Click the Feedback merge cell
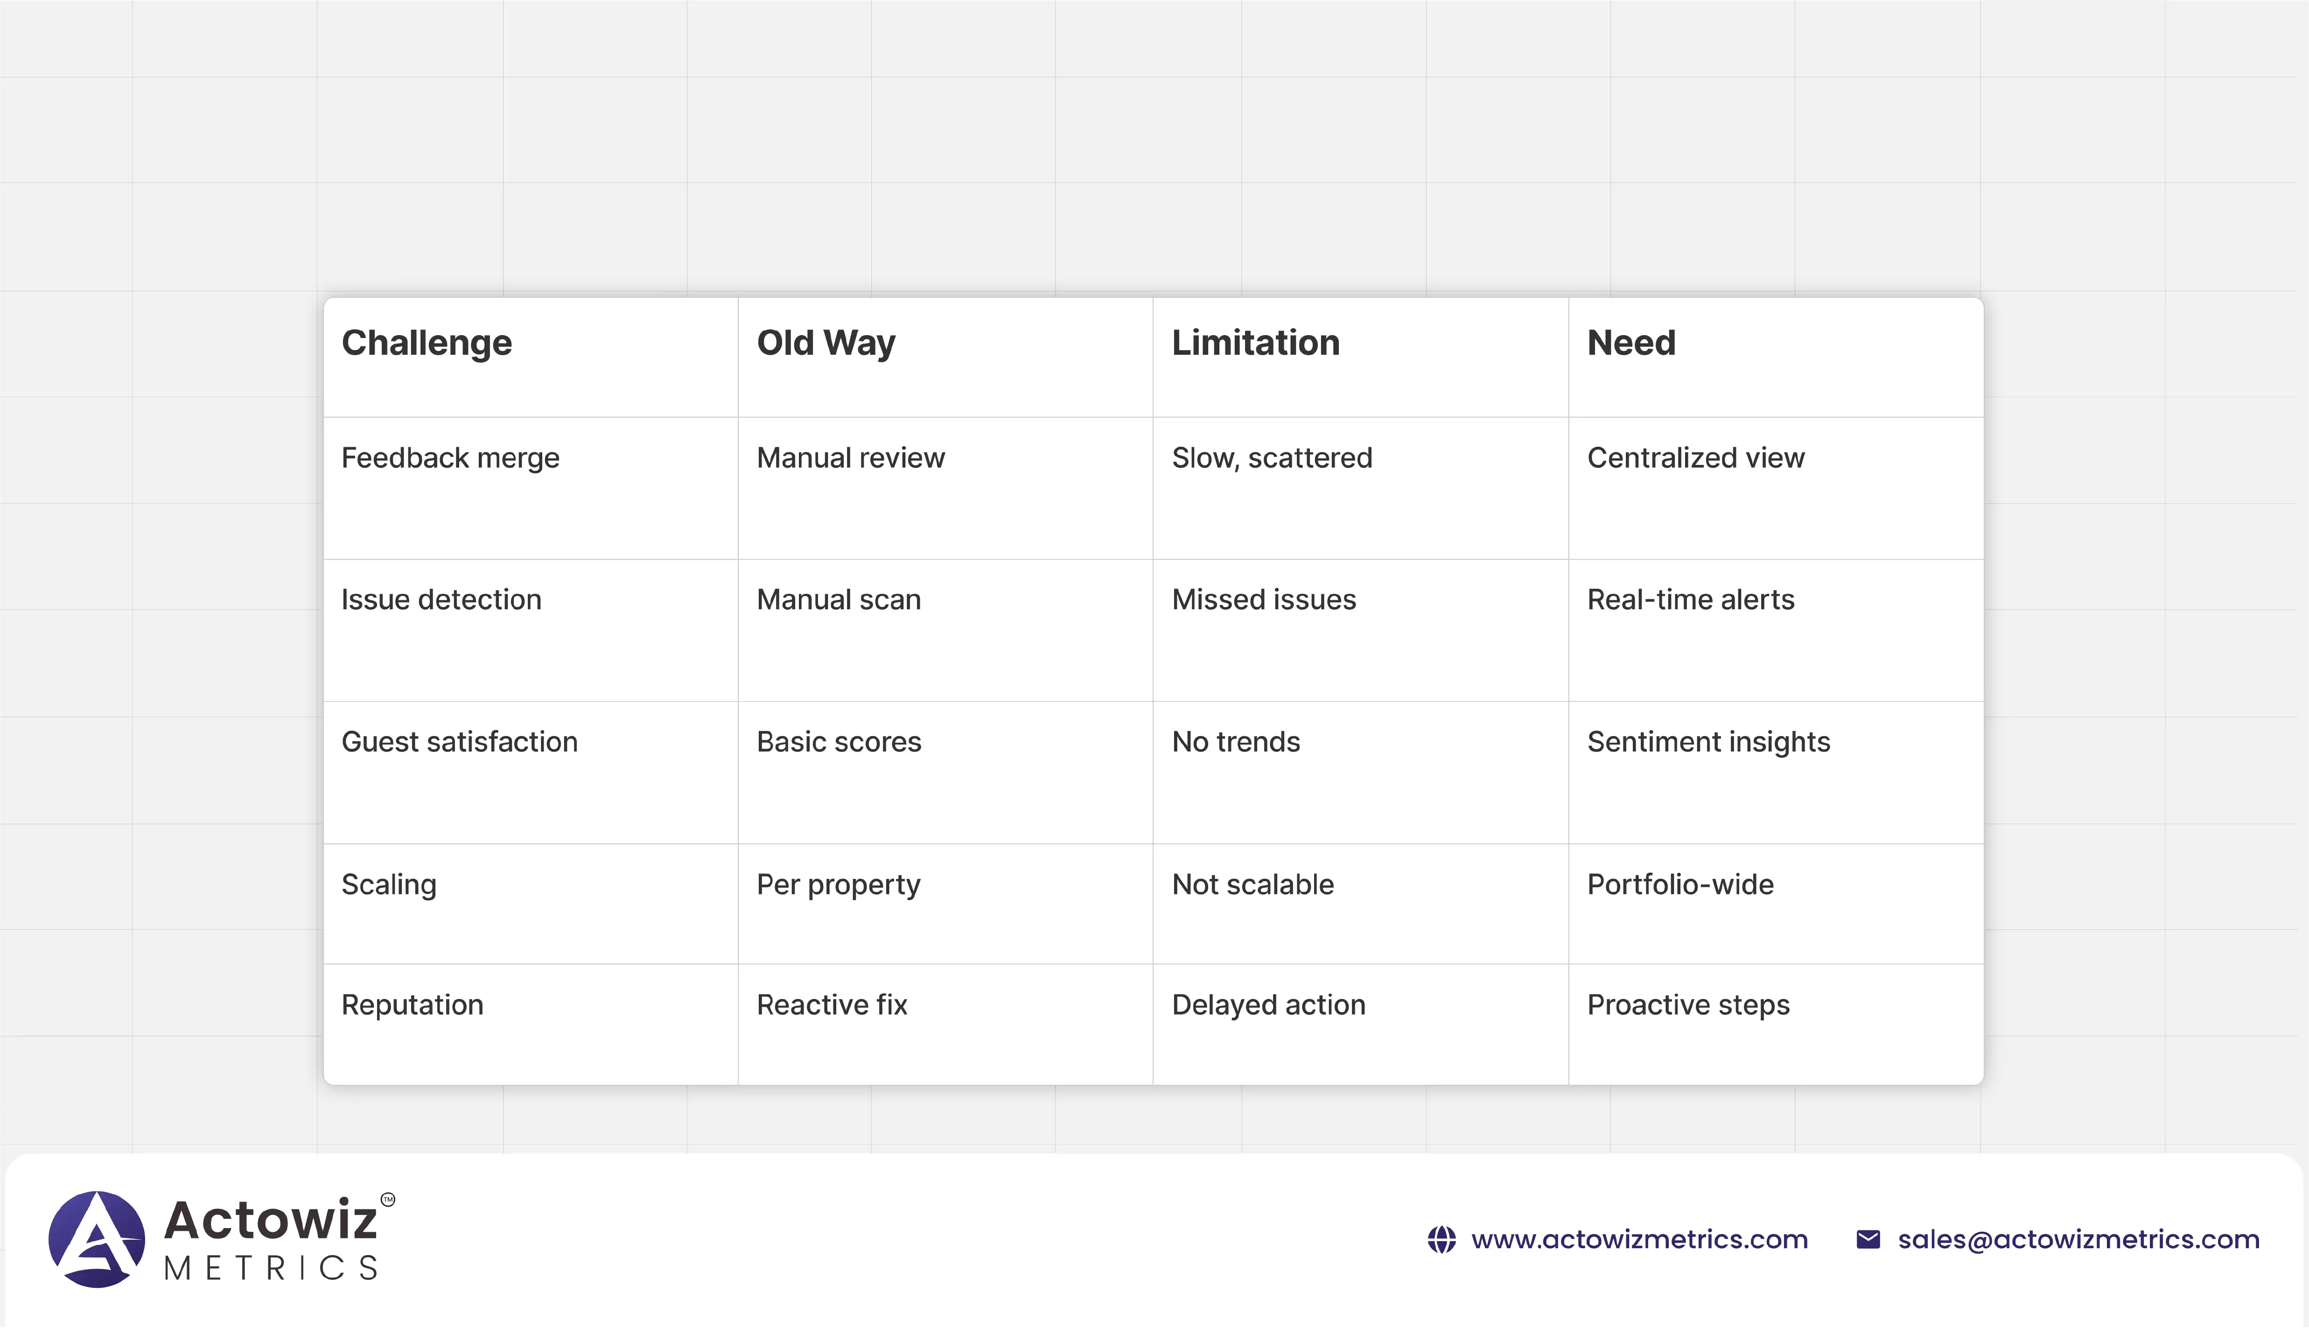Viewport: 2309px width, 1328px height. click(x=450, y=458)
